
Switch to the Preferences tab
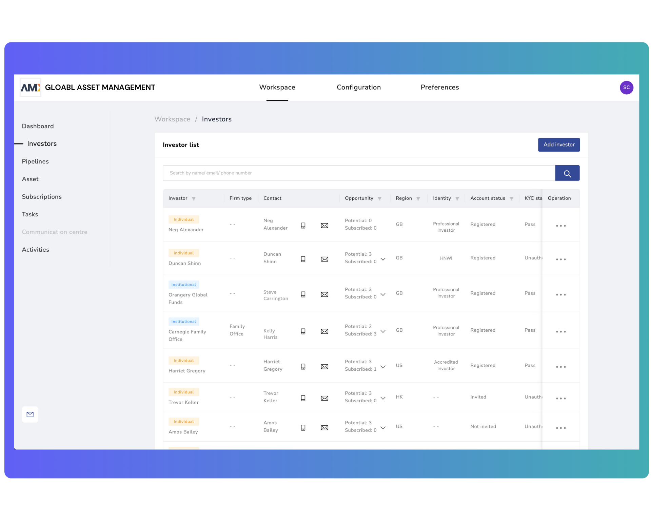pos(440,88)
